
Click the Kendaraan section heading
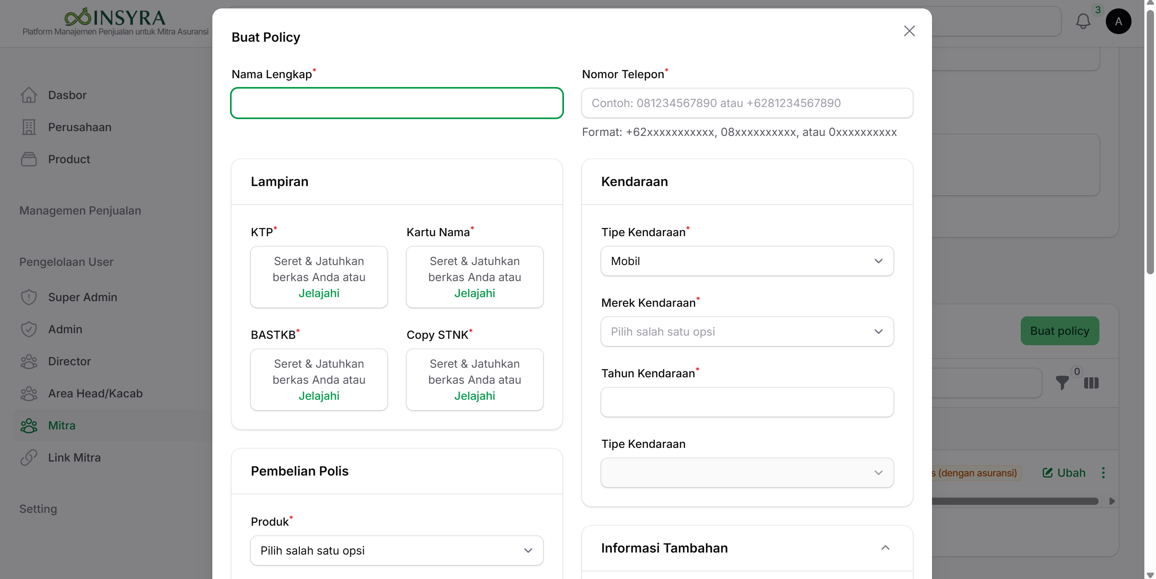click(x=634, y=182)
